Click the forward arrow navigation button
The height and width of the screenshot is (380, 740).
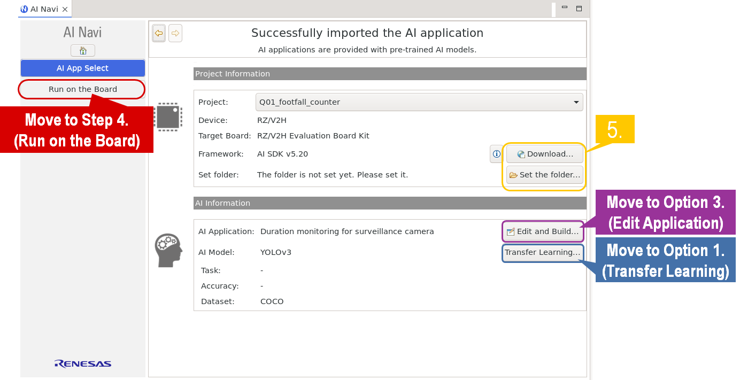tap(175, 33)
